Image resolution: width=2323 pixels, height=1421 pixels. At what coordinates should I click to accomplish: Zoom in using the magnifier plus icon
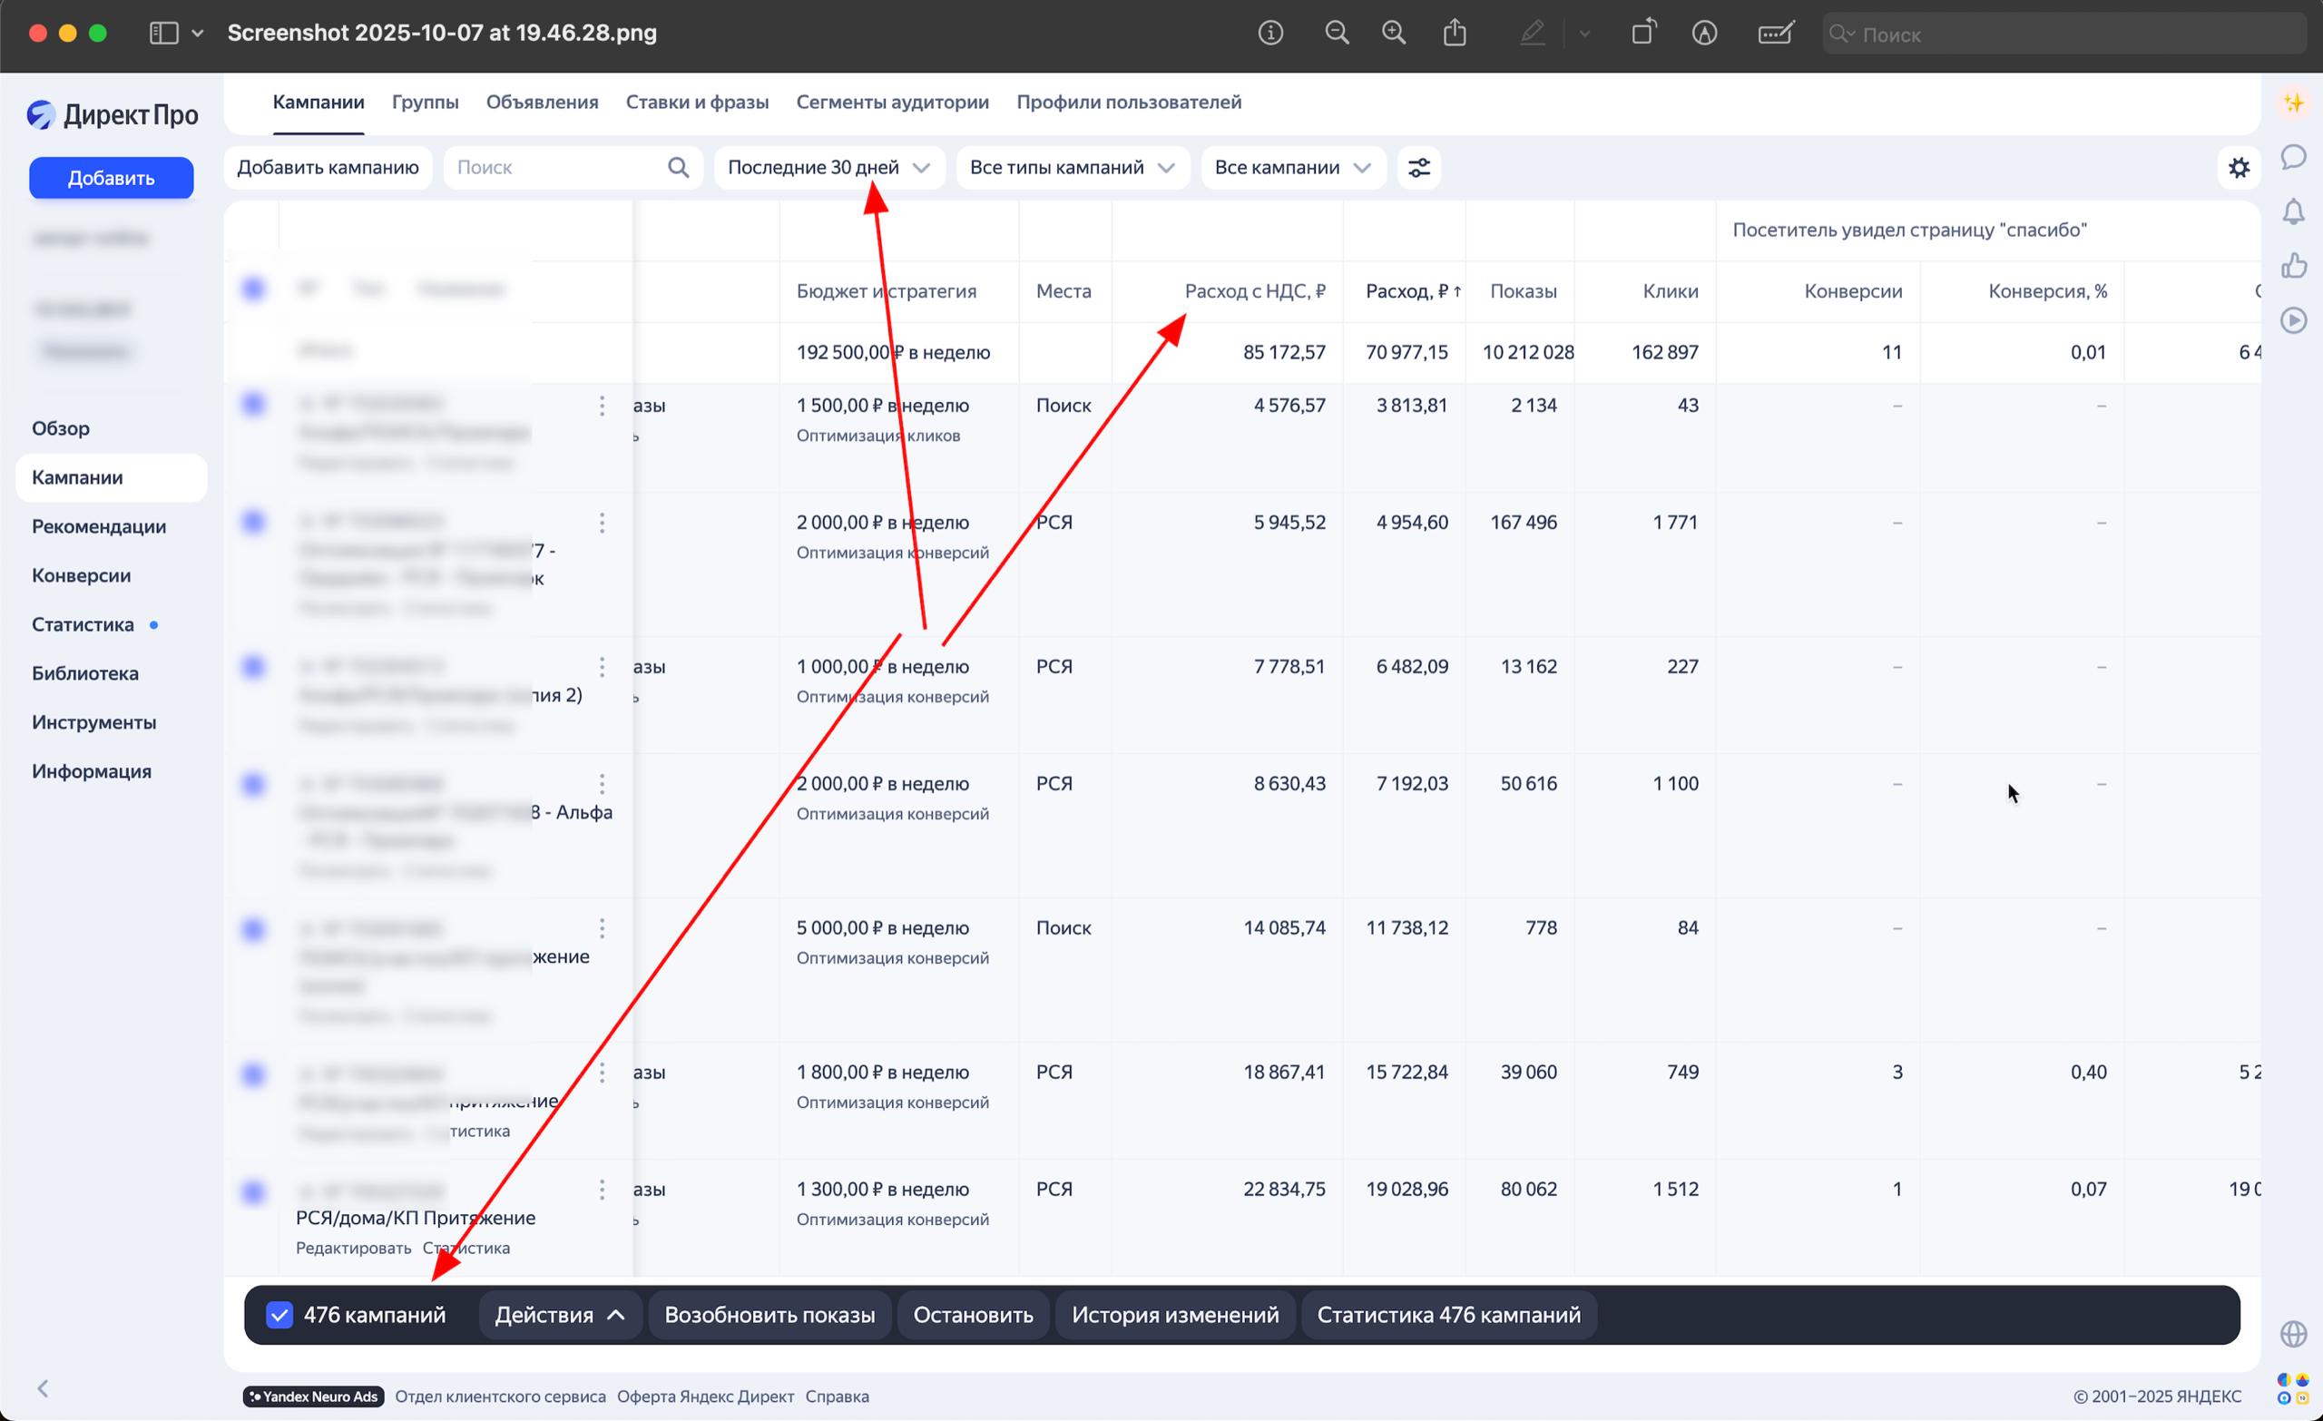1394,33
